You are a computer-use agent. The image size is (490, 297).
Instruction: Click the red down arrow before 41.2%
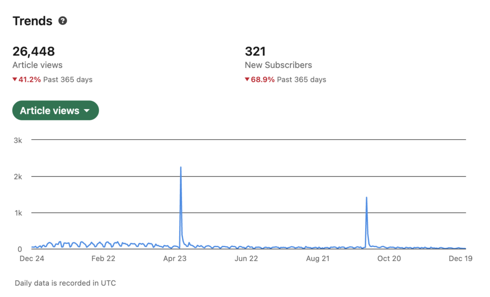point(15,79)
